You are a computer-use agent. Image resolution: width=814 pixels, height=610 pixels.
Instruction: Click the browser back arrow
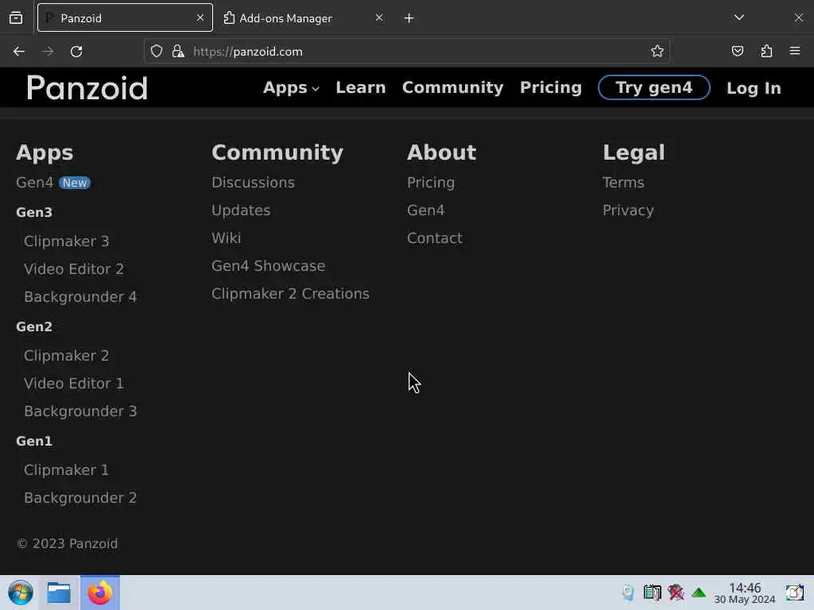(x=19, y=52)
